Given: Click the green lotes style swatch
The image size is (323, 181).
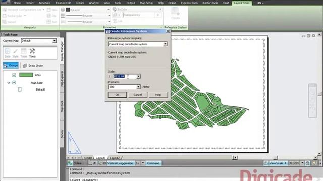Looking at the screenshot, I should point(26,75).
